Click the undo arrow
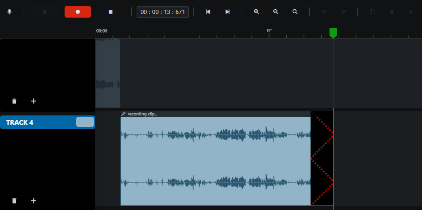Screen dimensions: 422x210 tap(324, 12)
